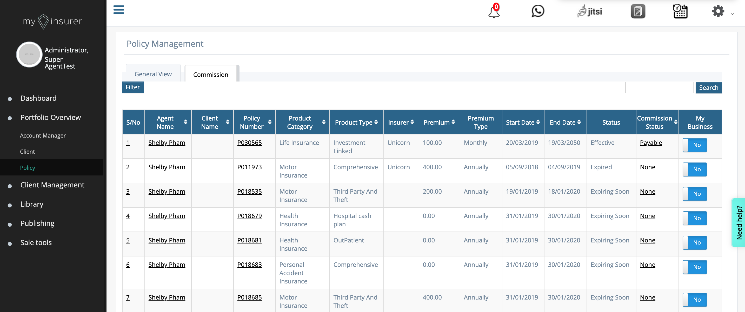
Task: Open the WhatsApp chat icon
Action: (x=538, y=11)
